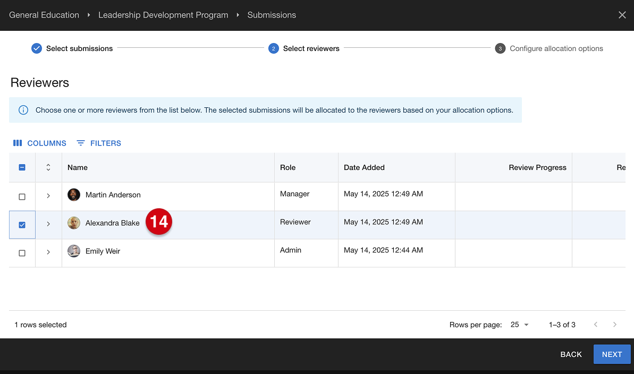Click the May 14, 2025 12:44 AM cell

pyautogui.click(x=396, y=253)
